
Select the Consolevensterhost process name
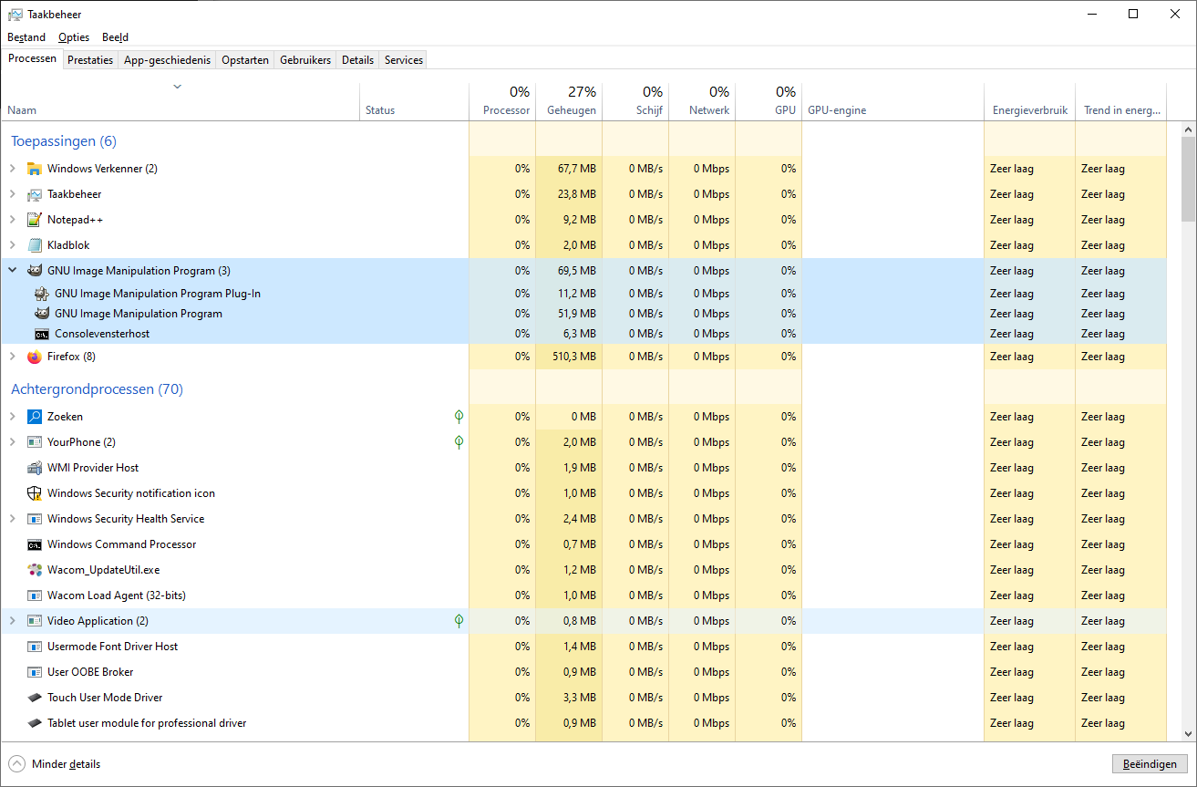(x=102, y=334)
